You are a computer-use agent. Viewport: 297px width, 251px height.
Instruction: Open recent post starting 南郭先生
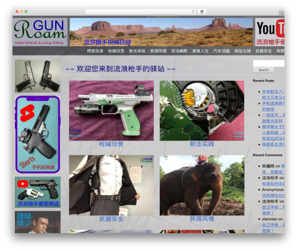click(273, 145)
